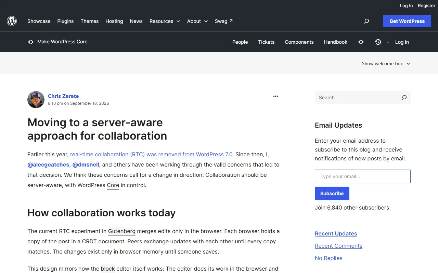The width and height of the screenshot is (438, 273).
Task: Open the Make WordPress Core title link
Action: (62, 42)
